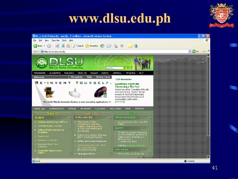Click the ATHLETICS navigation link
Viewport: 238px width, 179px height.
coord(131,73)
